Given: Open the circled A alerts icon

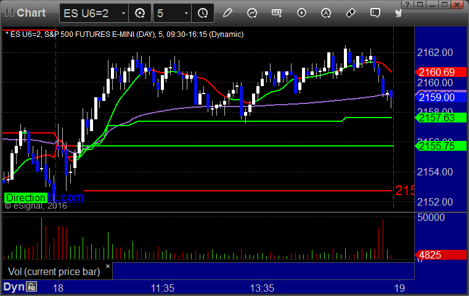Looking at the screenshot, I should [326, 13].
